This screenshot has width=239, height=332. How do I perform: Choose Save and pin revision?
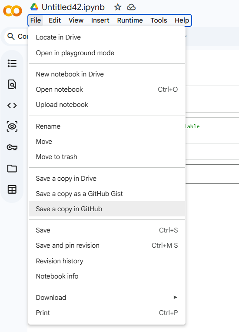point(107,246)
